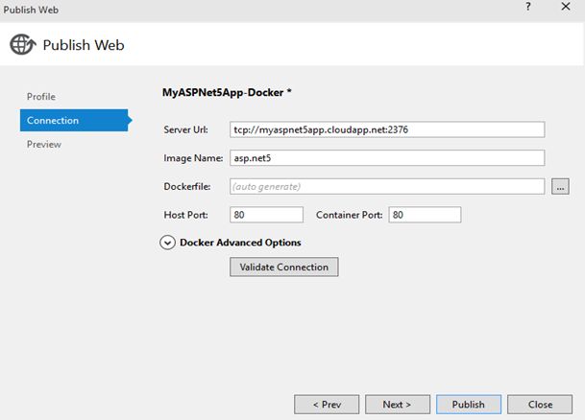Image resolution: width=585 pixels, height=420 pixels.
Task: Browse for a Dockerfile with the ellipsis button
Action: pyautogui.click(x=562, y=186)
